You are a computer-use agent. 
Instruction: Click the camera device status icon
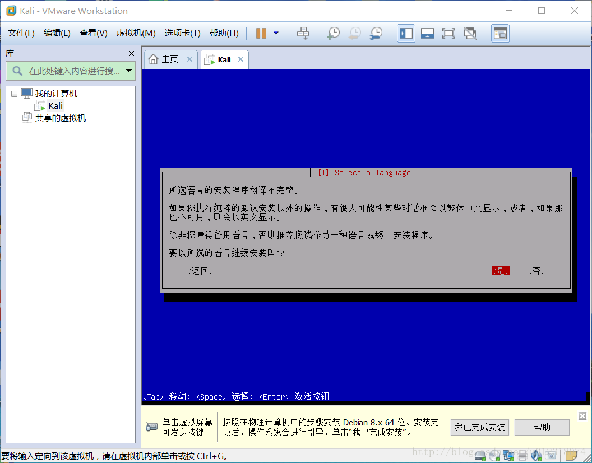pos(551,456)
